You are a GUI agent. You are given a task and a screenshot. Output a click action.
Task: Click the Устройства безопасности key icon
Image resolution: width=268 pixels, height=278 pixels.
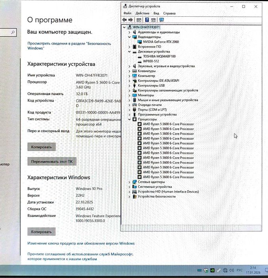tap(135, 197)
